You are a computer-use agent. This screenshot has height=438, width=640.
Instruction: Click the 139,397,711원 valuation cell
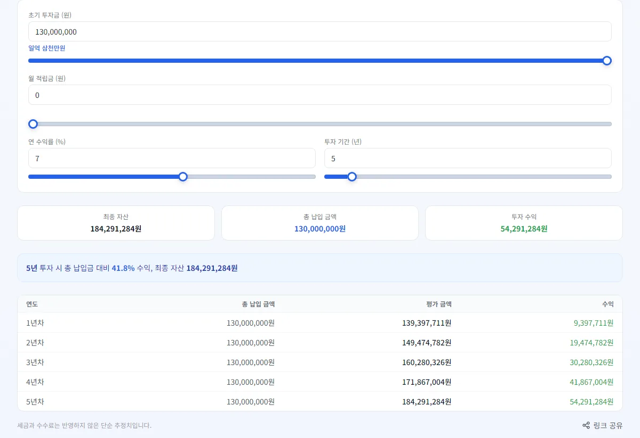coord(427,323)
